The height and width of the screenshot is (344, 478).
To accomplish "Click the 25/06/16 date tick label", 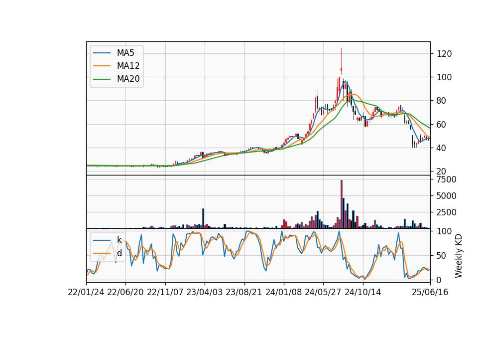I will click(x=430, y=292).
